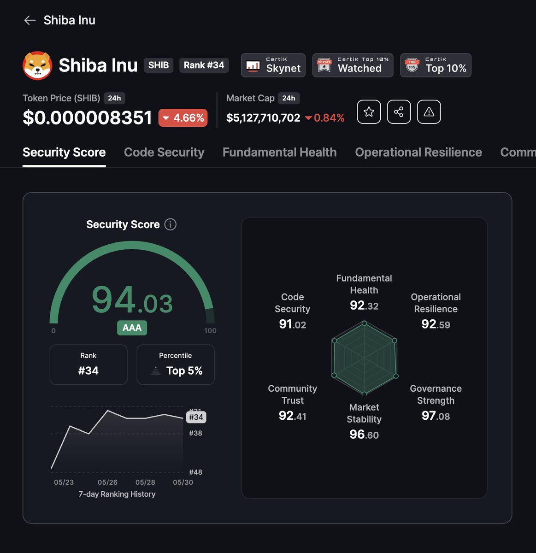Click the 94.03 security score gauge
This screenshot has height=553, width=536.
132,300
